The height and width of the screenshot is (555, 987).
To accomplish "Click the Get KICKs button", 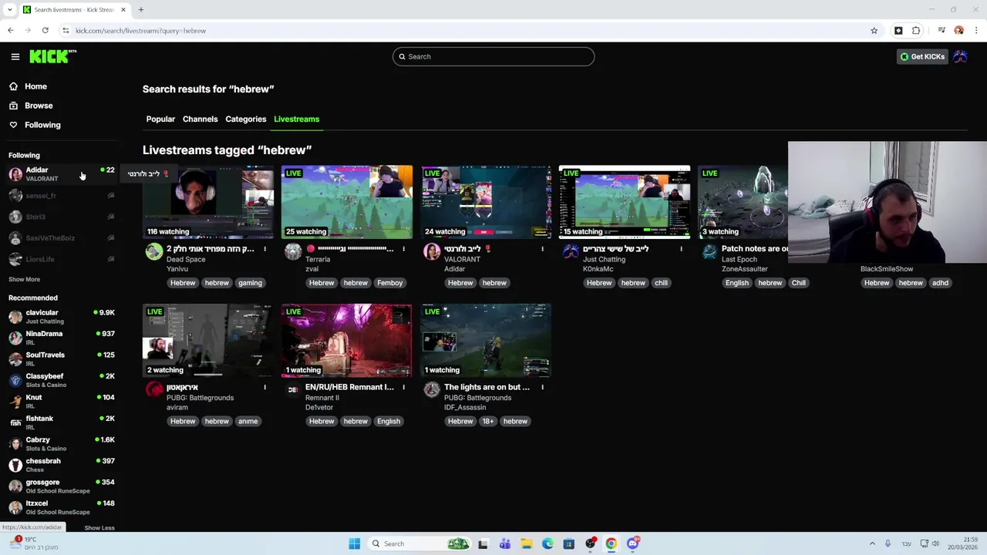I will point(922,56).
